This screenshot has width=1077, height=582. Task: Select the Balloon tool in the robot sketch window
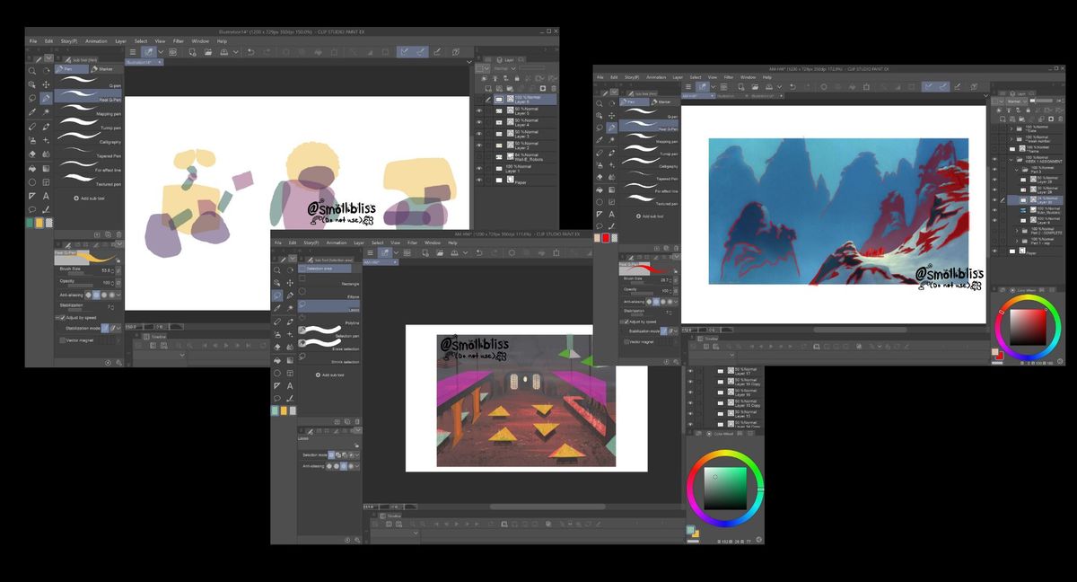pyautogui.click(x=32, y=208)
